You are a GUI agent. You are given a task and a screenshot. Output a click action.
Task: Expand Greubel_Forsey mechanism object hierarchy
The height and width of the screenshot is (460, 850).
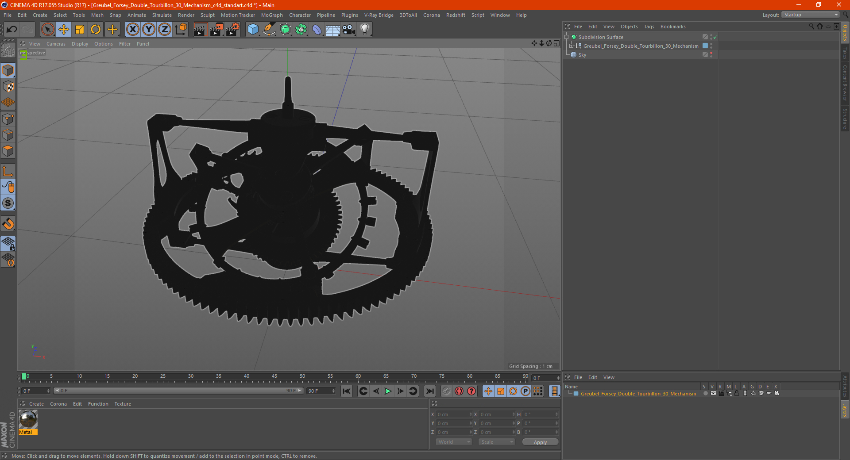coord(572,46)
